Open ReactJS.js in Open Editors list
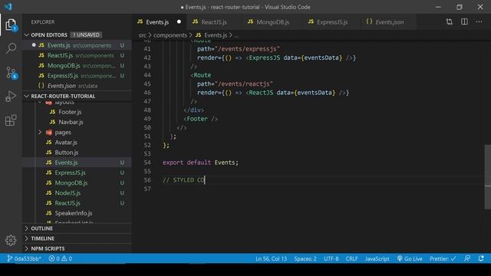 [x=77, y=55]
